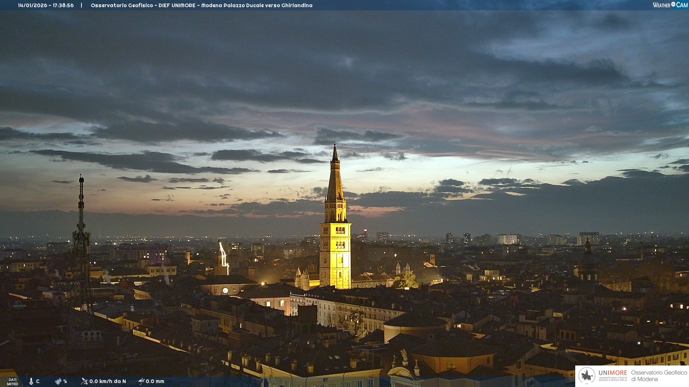689x387 pixels.
Task: Click the camera lens in the WeatherCam logo
Action: pos(673,4)
